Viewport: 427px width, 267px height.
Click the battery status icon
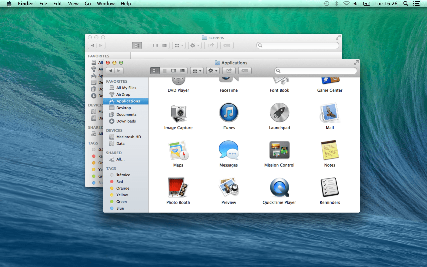pos(367,4)
